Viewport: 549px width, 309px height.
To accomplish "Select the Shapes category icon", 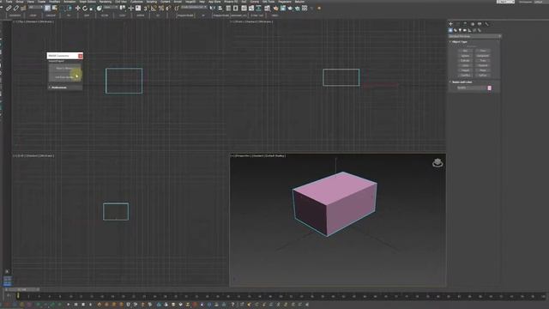I will click(x=455, y=31).
